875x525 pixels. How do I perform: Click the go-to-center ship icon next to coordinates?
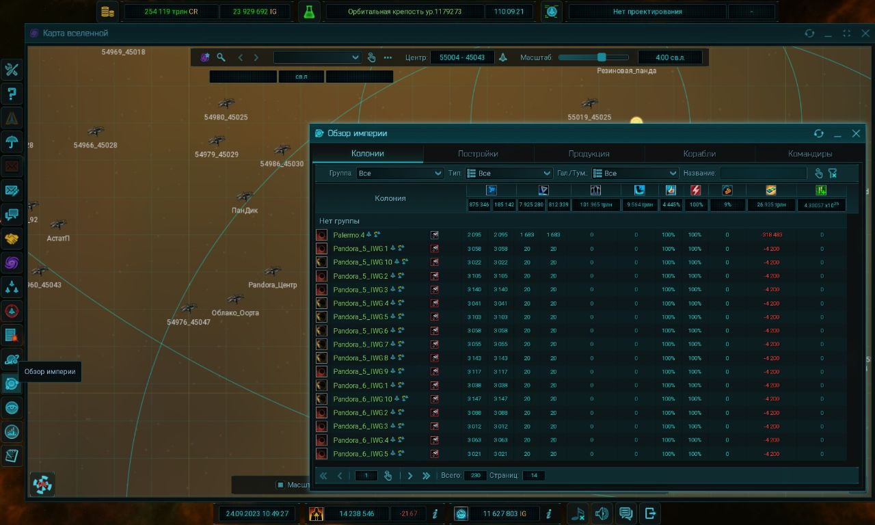point(502,57)
